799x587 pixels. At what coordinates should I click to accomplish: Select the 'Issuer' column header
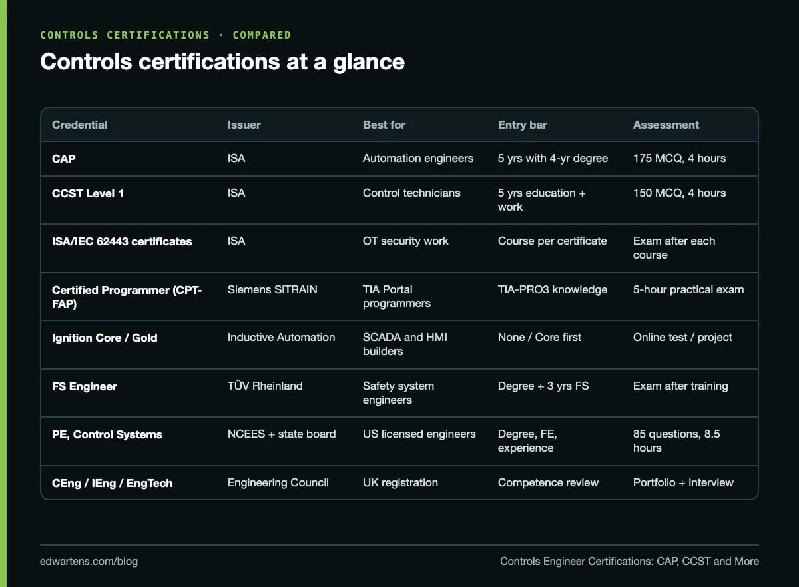244,125
